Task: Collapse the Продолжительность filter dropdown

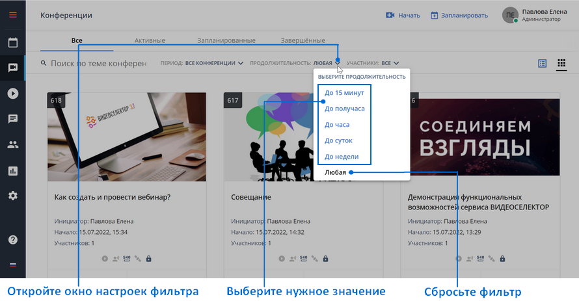Action: tap(295, 63)
